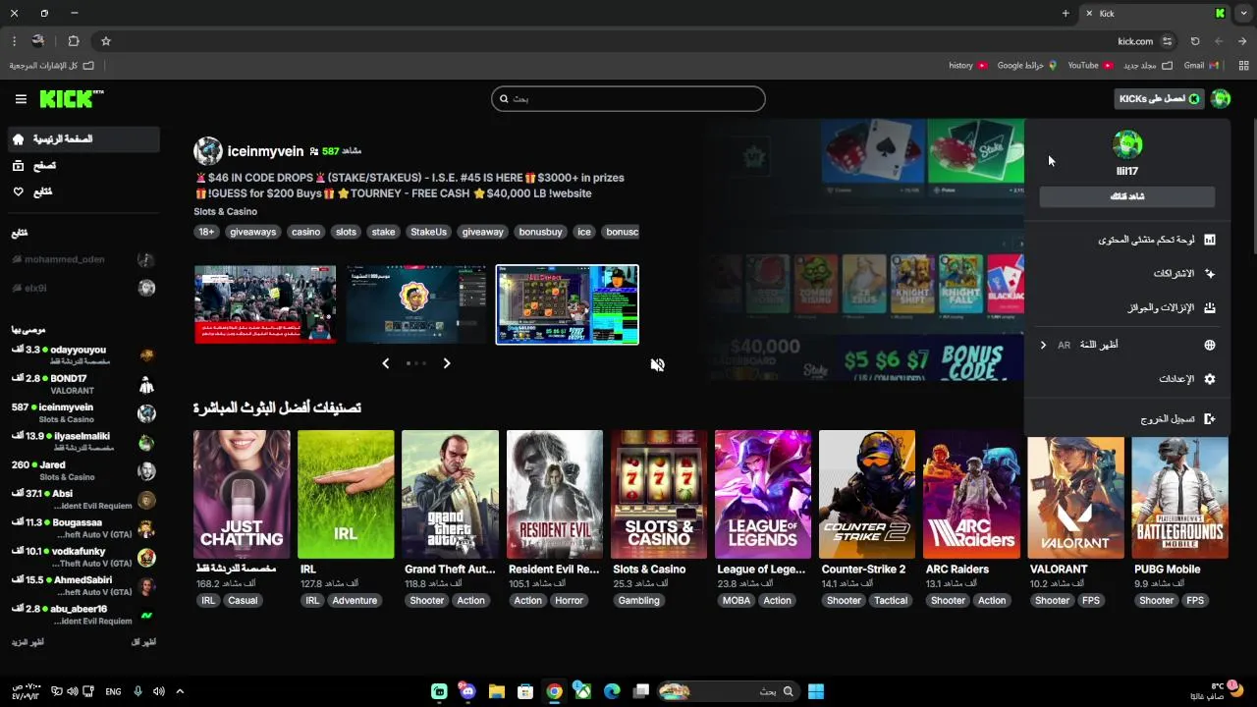Expand the recommended list with Show more
This screenshot has width=1257, height=707.
point(27,642)
